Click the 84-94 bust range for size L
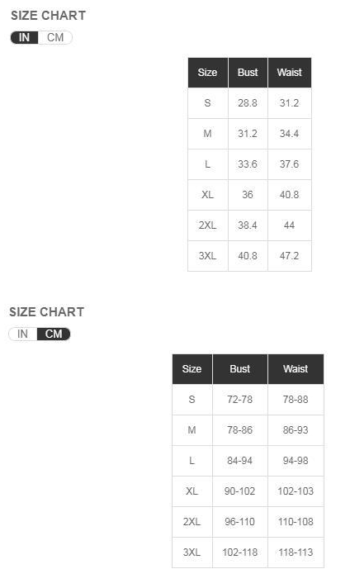350x588 pixels. tap(240, 461)
